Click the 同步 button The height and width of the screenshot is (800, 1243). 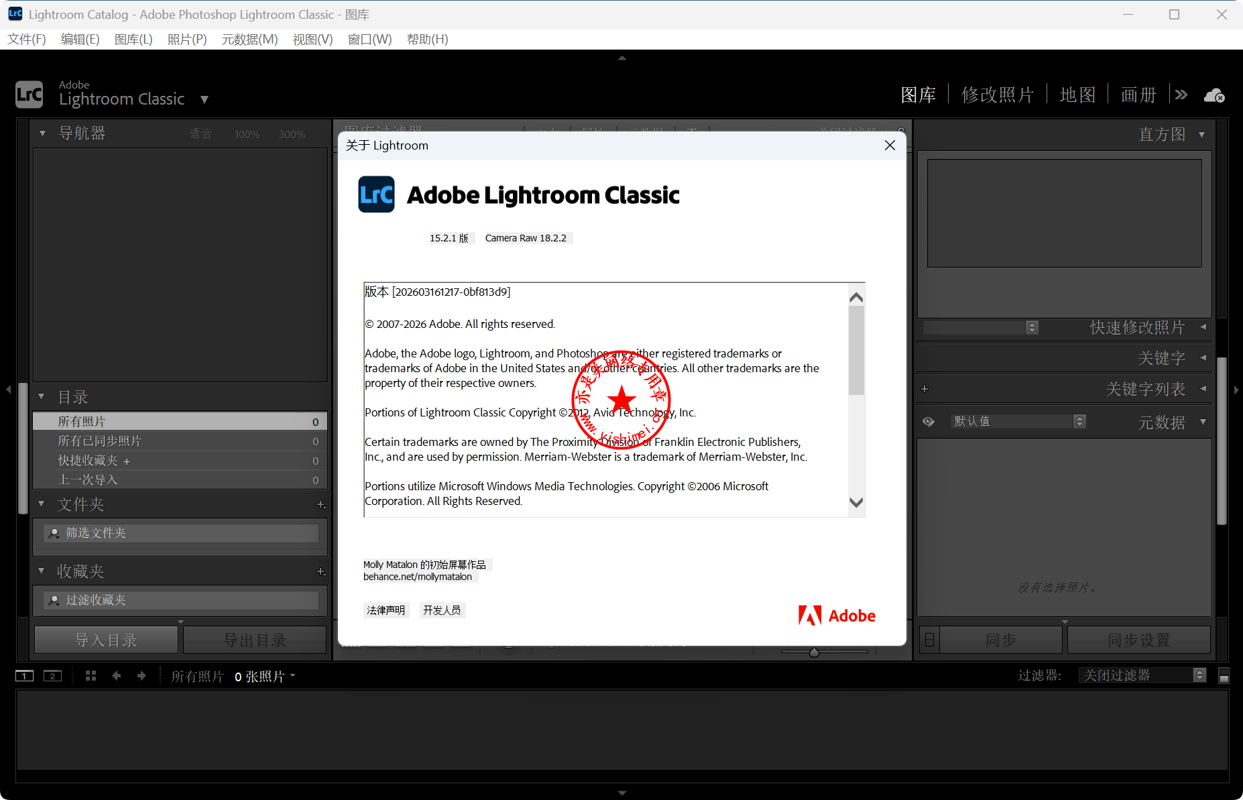[1000, 640]
